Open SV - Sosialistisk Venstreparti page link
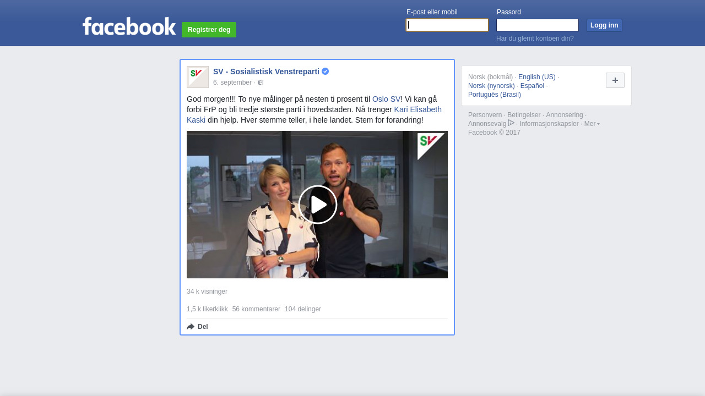705x396 pixels. (266, 71)
